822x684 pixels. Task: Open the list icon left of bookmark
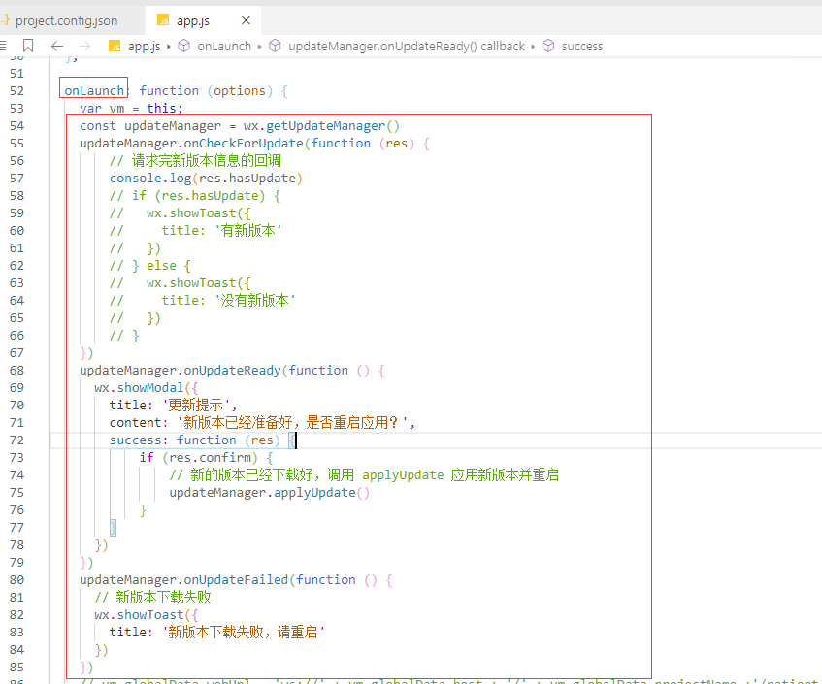pos(3,47)
